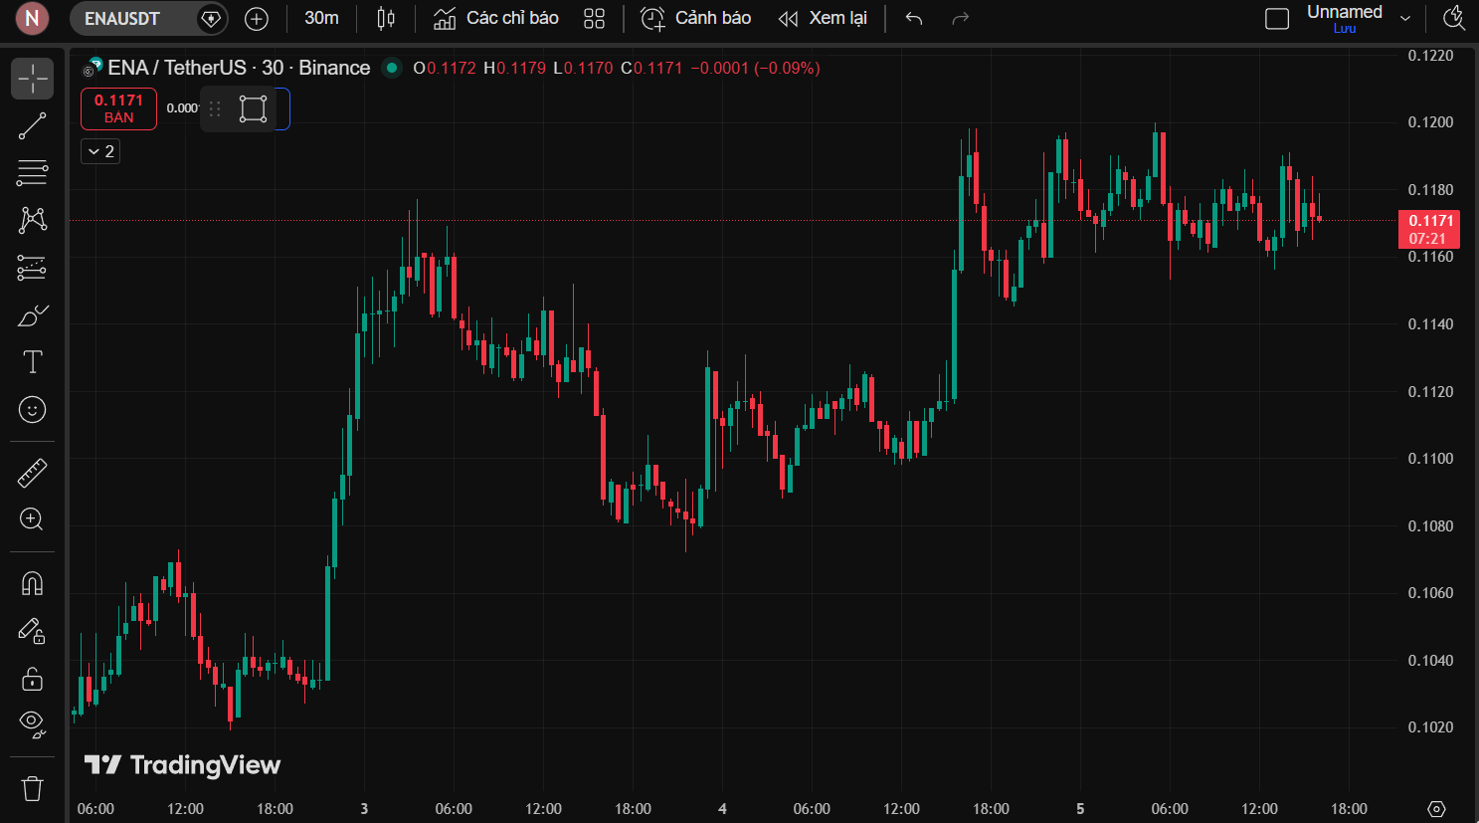Open the forecasting and measurement tools
Image resolution: width=1479 pixels, height=823 pixels.
click(32, 268)
